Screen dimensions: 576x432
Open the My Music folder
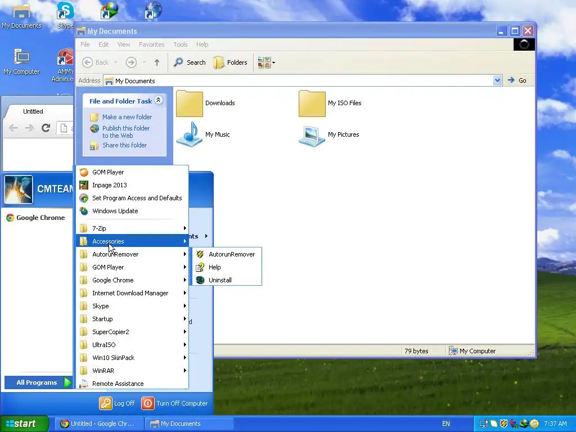coord(202,134)
